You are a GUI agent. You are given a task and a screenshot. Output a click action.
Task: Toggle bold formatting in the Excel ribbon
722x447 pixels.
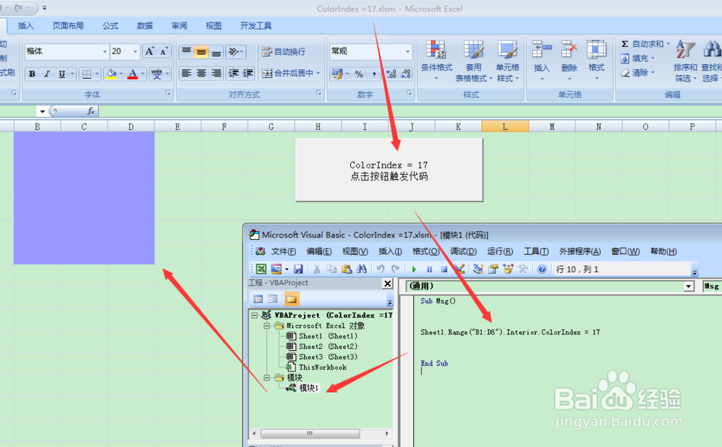(32, 74)
